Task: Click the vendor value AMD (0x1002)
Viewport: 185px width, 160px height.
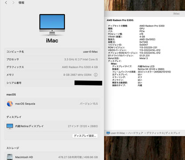Action: [x=147, y=40]
